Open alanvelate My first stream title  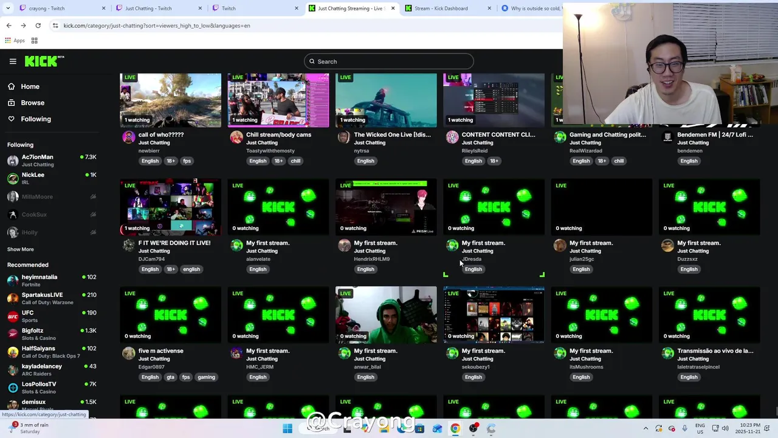pos(268,243)
